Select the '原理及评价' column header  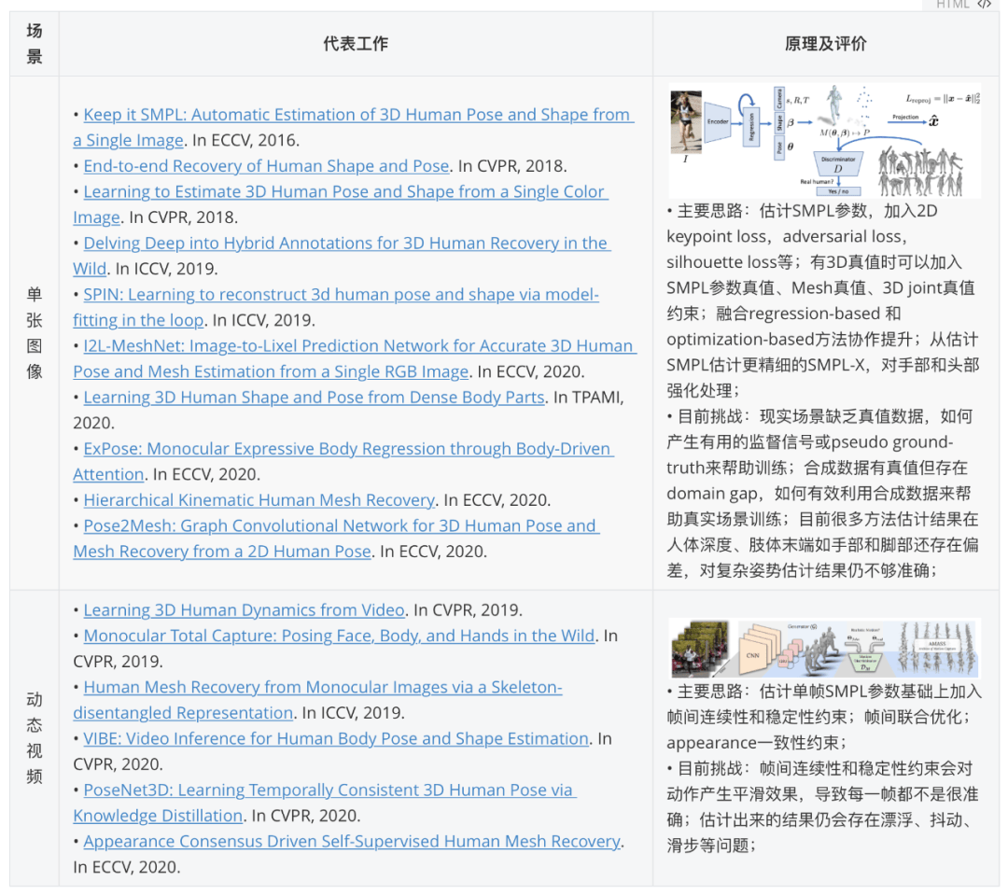point(825,44)
